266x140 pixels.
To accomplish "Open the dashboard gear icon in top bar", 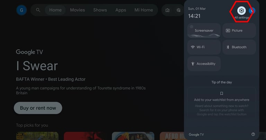I will coord(178,10).
